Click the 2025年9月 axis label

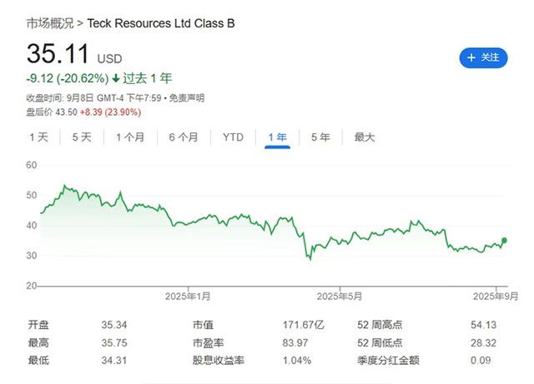click(496, 297)
